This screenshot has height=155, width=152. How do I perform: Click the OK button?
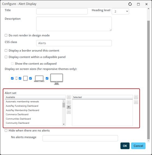coord(125,146)
